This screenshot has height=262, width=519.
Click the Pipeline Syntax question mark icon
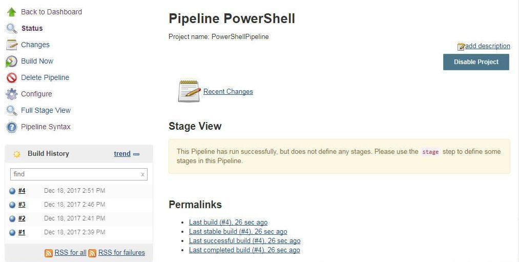tap(12, 127)
